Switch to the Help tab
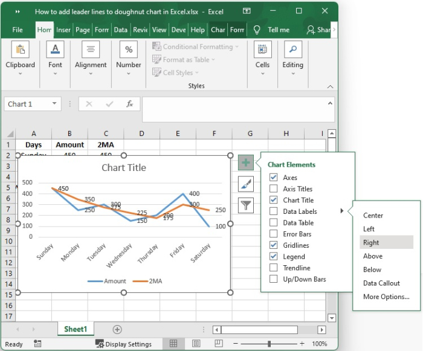 (x=198, y=30)
